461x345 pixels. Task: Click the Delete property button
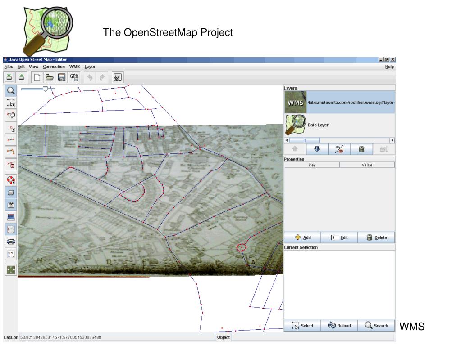tap(376, 237)
